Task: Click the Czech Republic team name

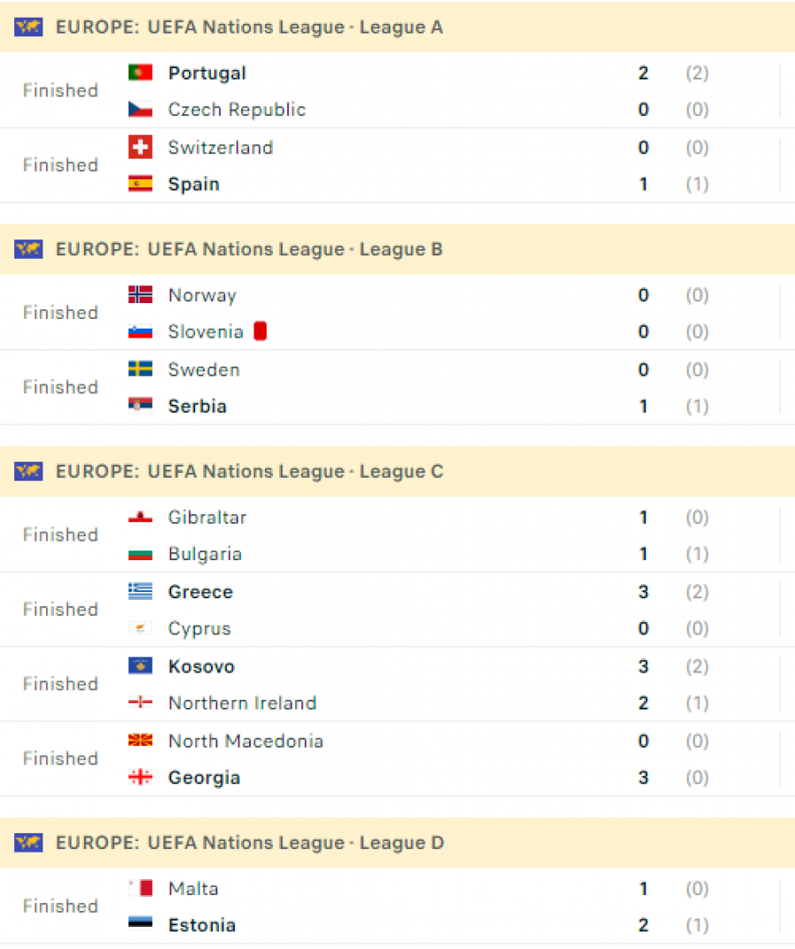Action: (x=237, y=110)
